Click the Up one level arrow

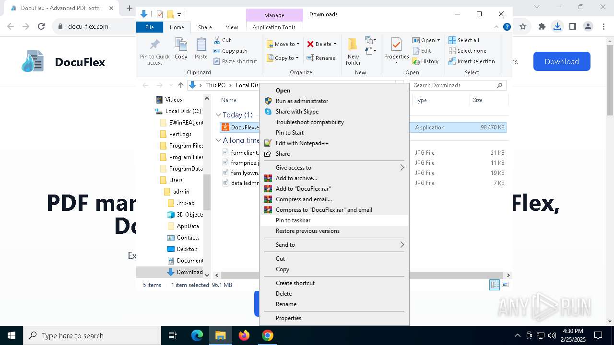point(180,85)
